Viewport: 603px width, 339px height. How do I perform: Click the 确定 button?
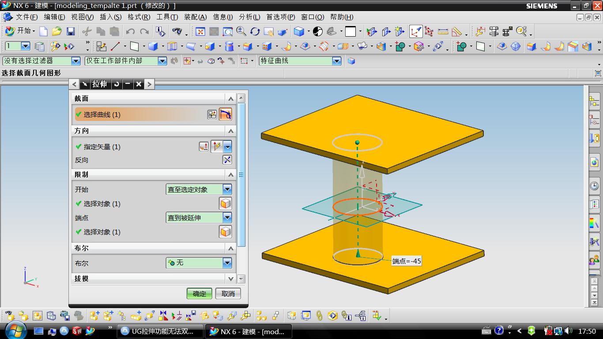pyautogui.click(x=199, y=294)
